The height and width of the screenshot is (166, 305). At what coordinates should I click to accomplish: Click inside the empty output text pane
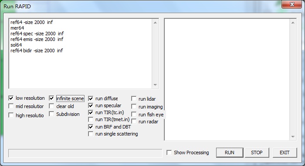[x=227, y=79]
